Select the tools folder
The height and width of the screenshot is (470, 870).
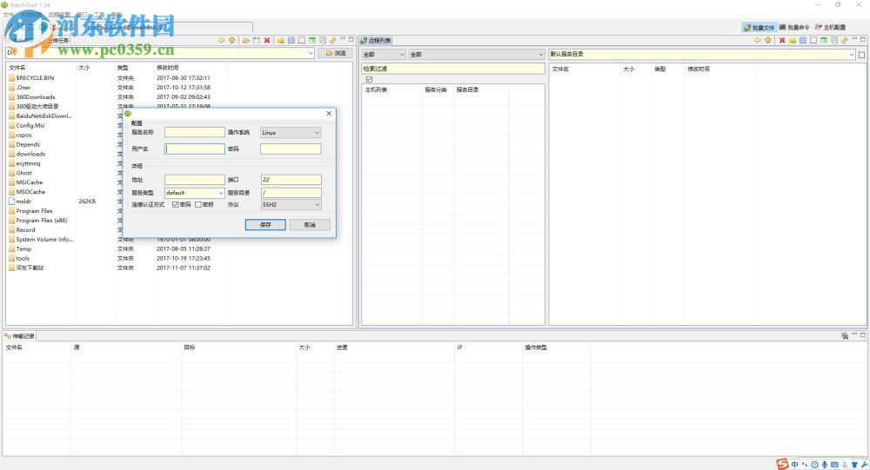23,258
